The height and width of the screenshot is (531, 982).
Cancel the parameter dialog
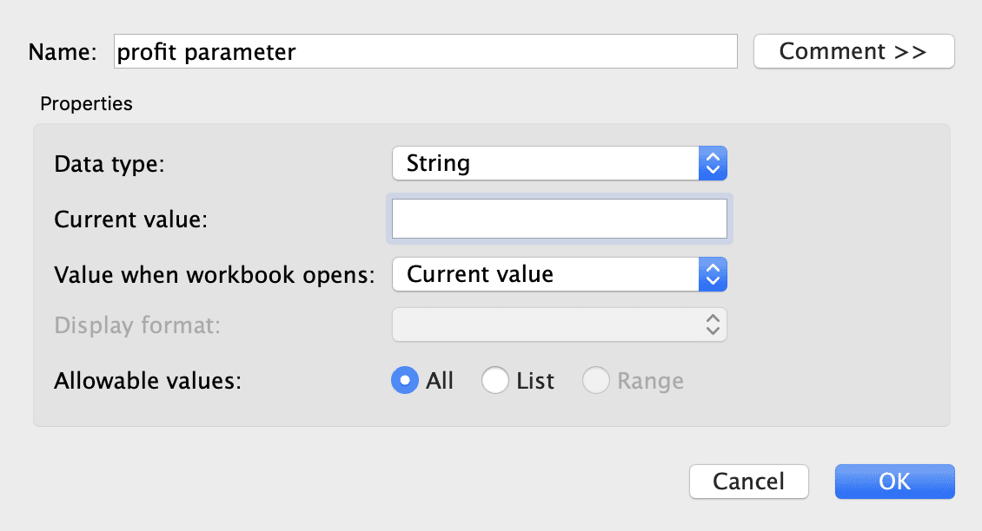pos(748,481)
